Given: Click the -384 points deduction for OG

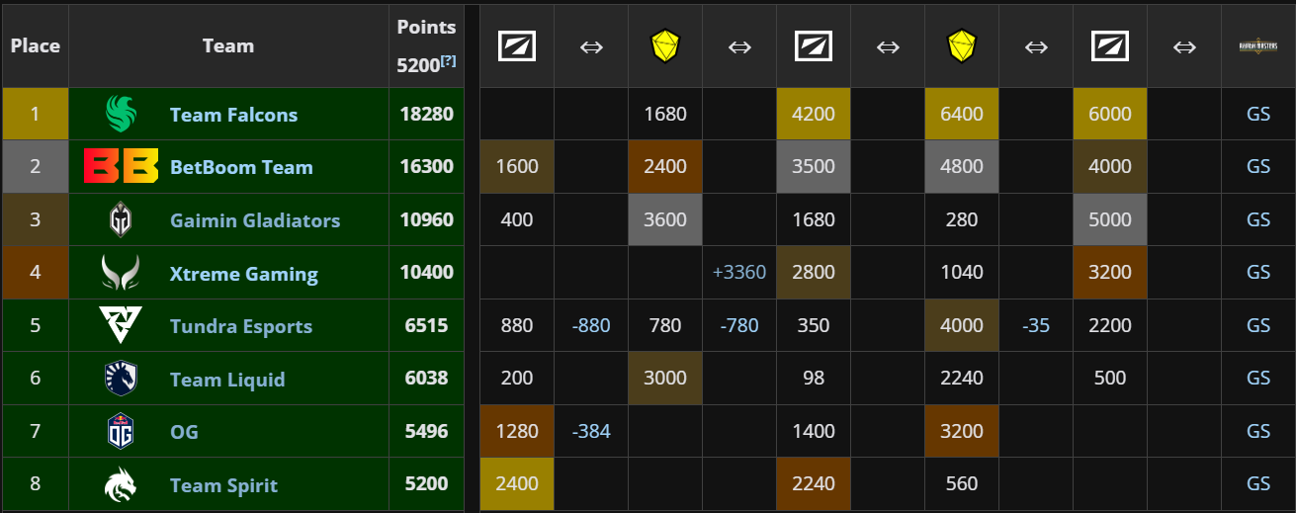Looking at the screenshot, I should tap(591, 432).
